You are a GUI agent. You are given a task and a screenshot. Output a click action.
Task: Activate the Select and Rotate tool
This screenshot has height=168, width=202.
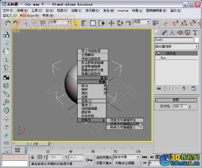pyautogui.click(x=120, y=23)
